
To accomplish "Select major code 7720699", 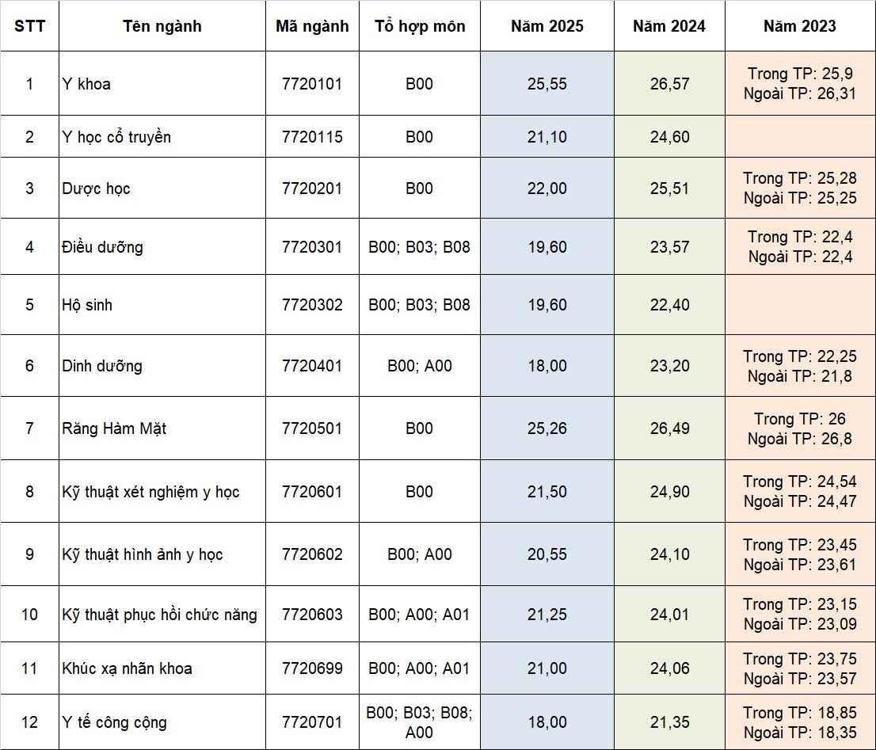I will [x=312, y=668].
